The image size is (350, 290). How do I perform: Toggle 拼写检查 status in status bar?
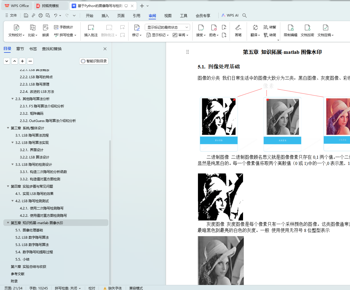pyautogui.click(x=68, y=288)
